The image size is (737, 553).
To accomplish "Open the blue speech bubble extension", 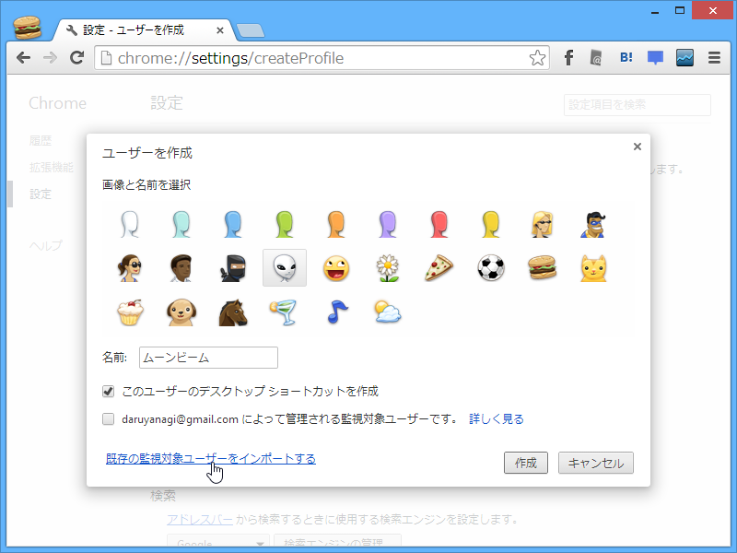I will 655,58.
